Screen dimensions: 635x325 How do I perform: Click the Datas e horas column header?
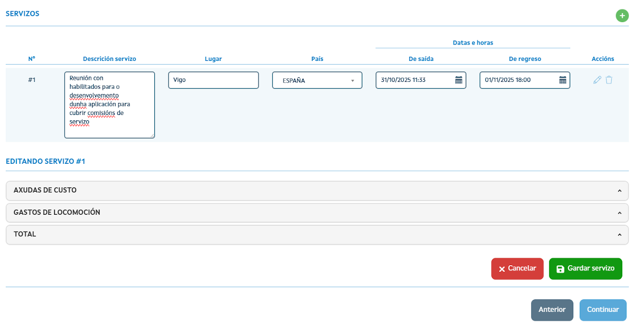pyautogui.click(x=472, y=43)
